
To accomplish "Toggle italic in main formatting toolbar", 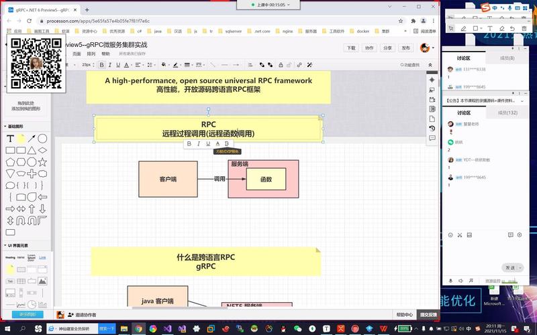I will click(110, 65).
